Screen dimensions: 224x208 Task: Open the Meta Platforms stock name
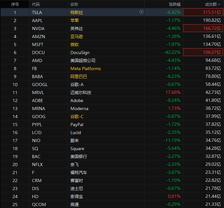[85, 68]
